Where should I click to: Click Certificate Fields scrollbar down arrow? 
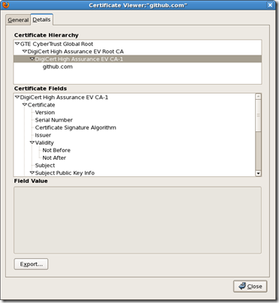pyautogui.click(x=258, y=173)
